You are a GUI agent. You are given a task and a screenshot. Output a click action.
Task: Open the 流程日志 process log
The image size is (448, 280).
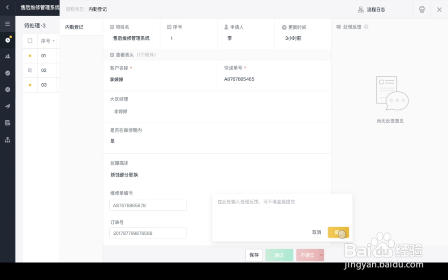pyautogui.click(x=371, y=10)
